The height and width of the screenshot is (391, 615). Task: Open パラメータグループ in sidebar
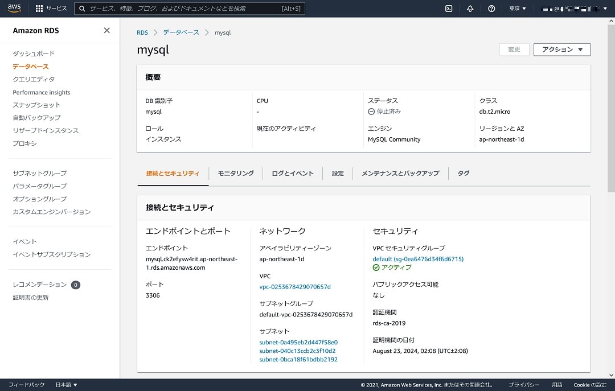[x=40, y=186]
